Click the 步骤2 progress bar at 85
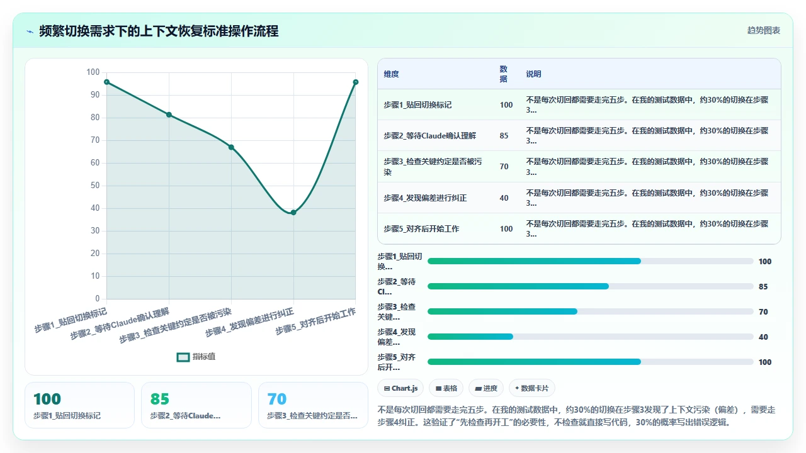The width and height of the screenshot is (806, 453). click(x=591, y=286)
